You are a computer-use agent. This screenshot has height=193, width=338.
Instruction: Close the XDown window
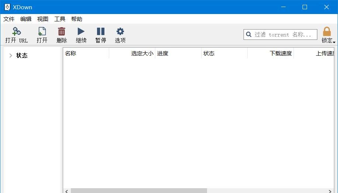point(327,7)
